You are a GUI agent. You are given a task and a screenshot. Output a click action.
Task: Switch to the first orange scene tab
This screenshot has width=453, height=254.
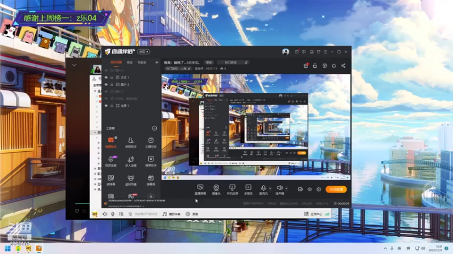point(116,62)
